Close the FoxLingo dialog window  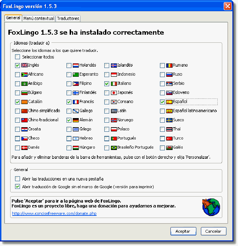click(x=227, y=6)
